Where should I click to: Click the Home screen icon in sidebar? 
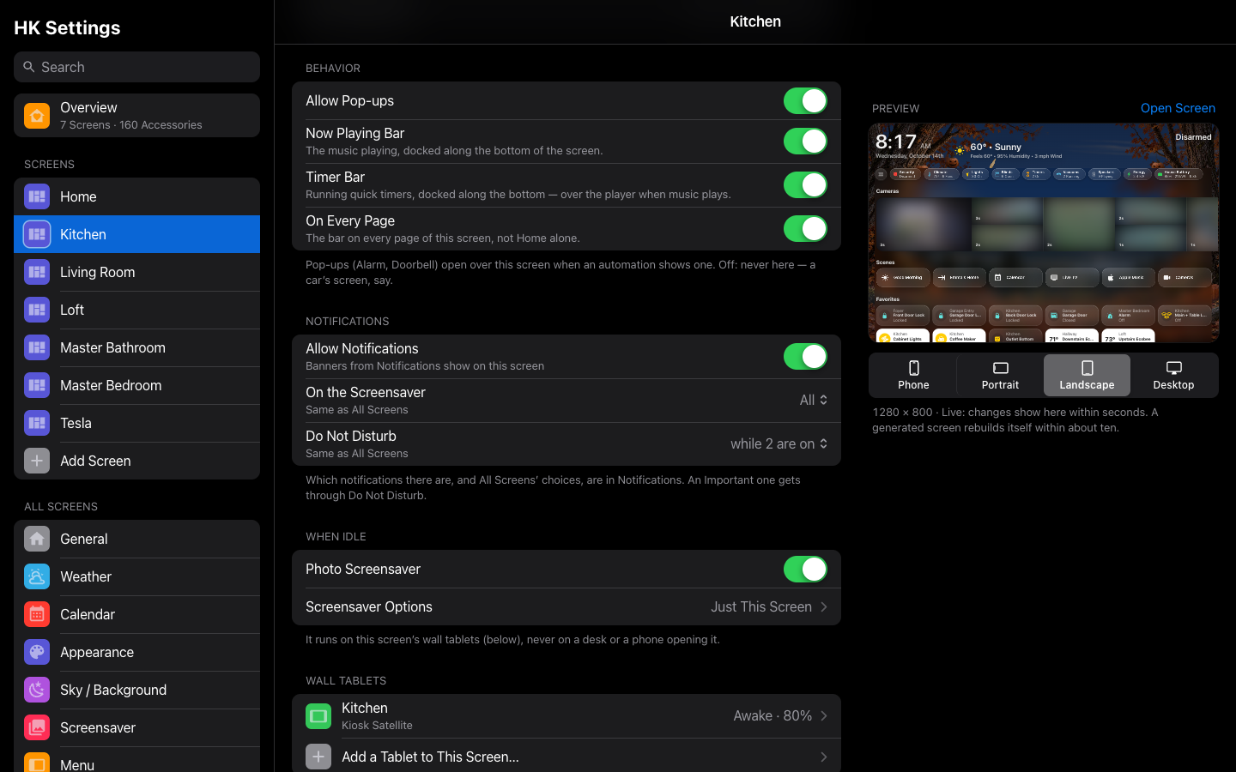(37, 196)
